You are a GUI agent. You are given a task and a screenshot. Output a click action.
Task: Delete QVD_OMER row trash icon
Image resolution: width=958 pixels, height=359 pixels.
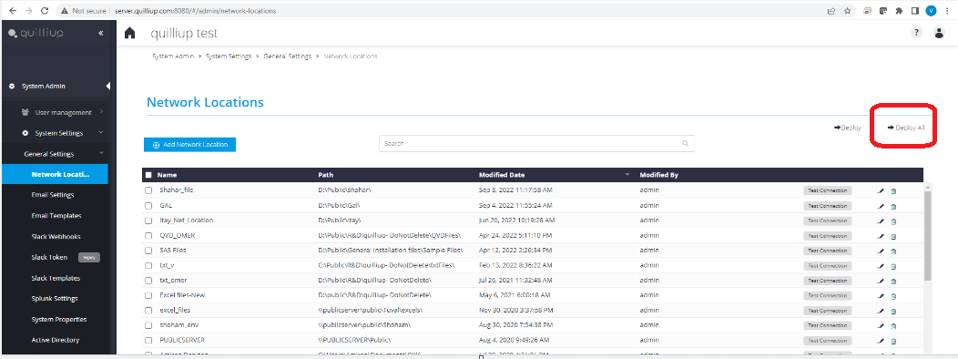[x=893, y=236]
